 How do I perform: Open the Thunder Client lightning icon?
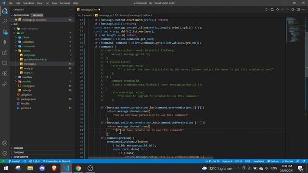(x=5, y=74)
